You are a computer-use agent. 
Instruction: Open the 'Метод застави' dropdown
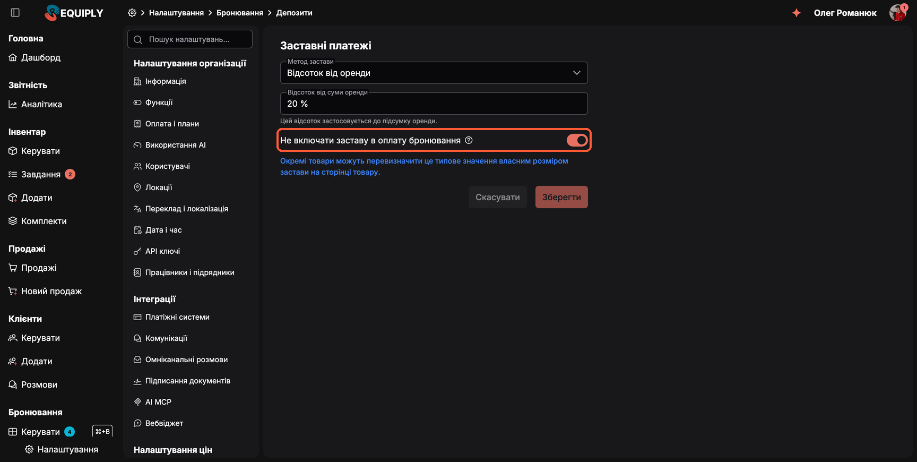tap(434, 73)
